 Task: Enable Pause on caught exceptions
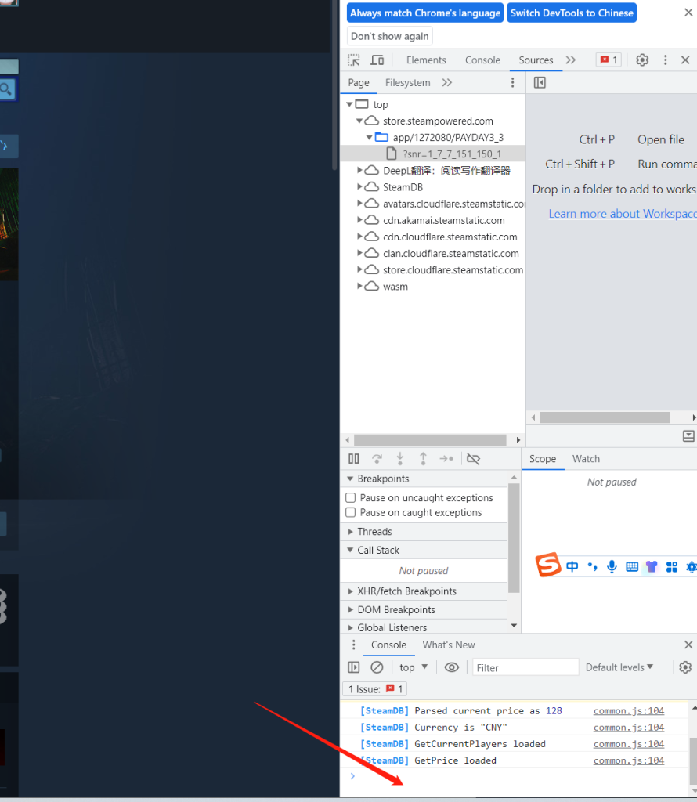pos(351,513)
